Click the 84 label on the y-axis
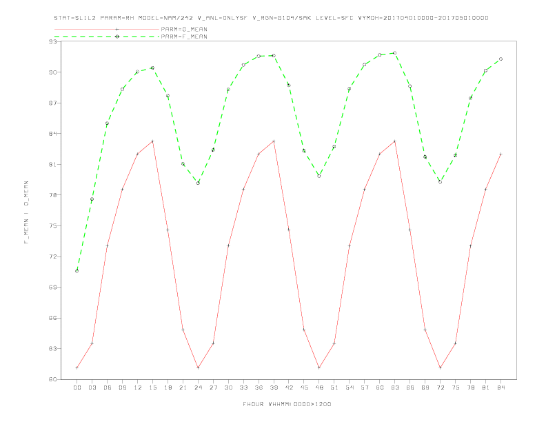This screenshot has width=546, height=422. [x=53, y=134]
